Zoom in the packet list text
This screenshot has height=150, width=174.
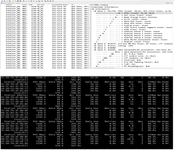(45, 1)
